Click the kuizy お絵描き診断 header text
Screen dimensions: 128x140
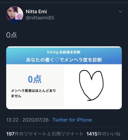pyautogui.click(x=64, y=52)
